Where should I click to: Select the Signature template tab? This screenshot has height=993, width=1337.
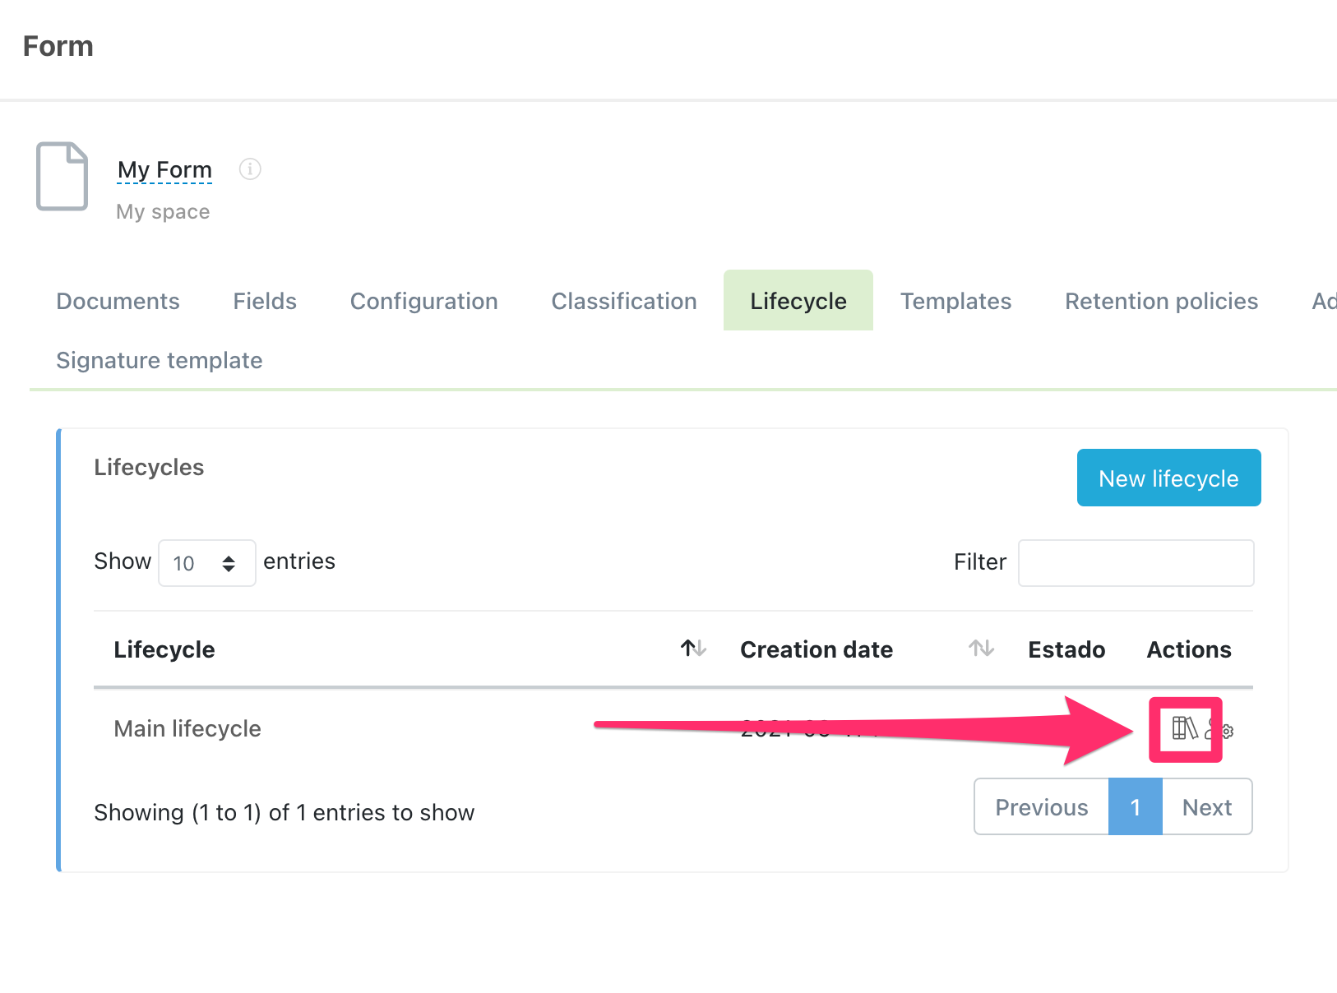(159, 360)
